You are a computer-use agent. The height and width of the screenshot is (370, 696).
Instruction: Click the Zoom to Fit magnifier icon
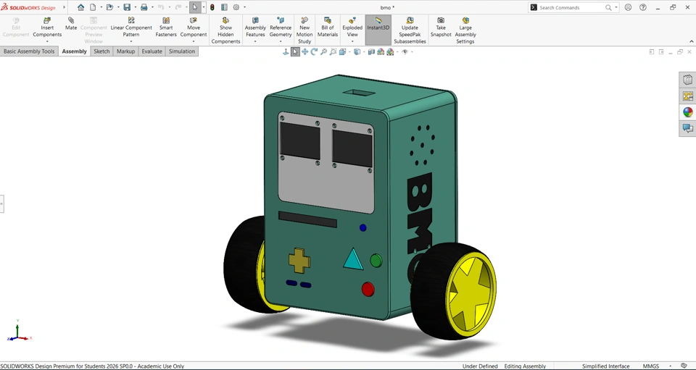coord(333,52)
